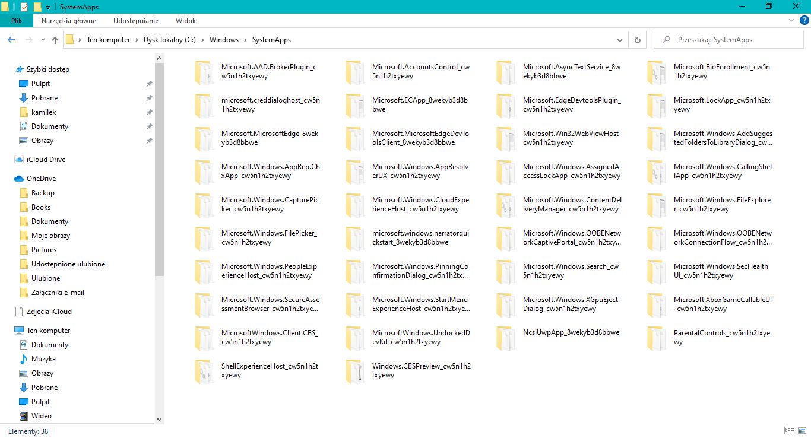The width and height of the screenshot is (811, 438).
Task: Click the navigation pane scrollbar down arrow
Action: pos(159,420)
